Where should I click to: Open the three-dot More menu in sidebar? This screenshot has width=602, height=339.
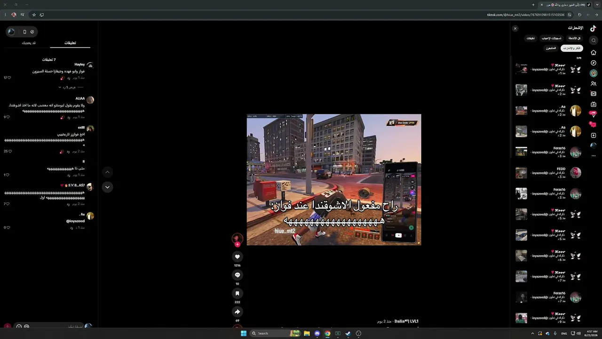pos(594,156)
